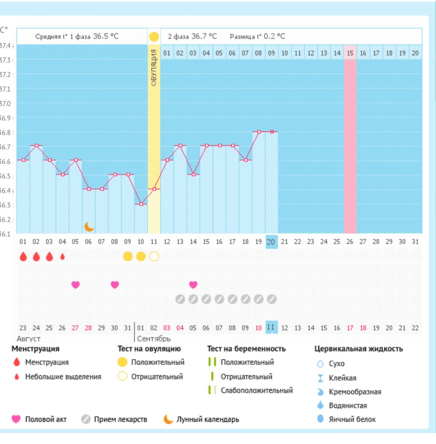Select the empty negative ovulation test circle on day 11
Screen dimensions: 436x444
[x=154, y=257]
